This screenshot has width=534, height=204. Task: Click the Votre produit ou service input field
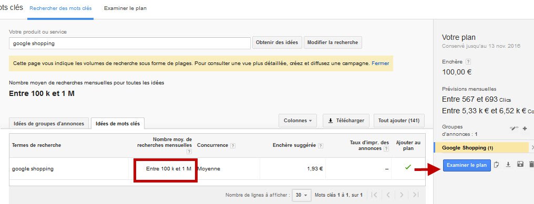[130, 43]
